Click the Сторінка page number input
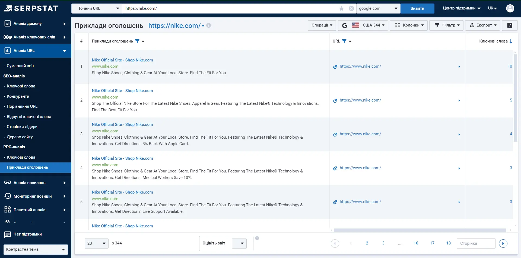The width and height of the screenshot is (521, 258). 476,243
